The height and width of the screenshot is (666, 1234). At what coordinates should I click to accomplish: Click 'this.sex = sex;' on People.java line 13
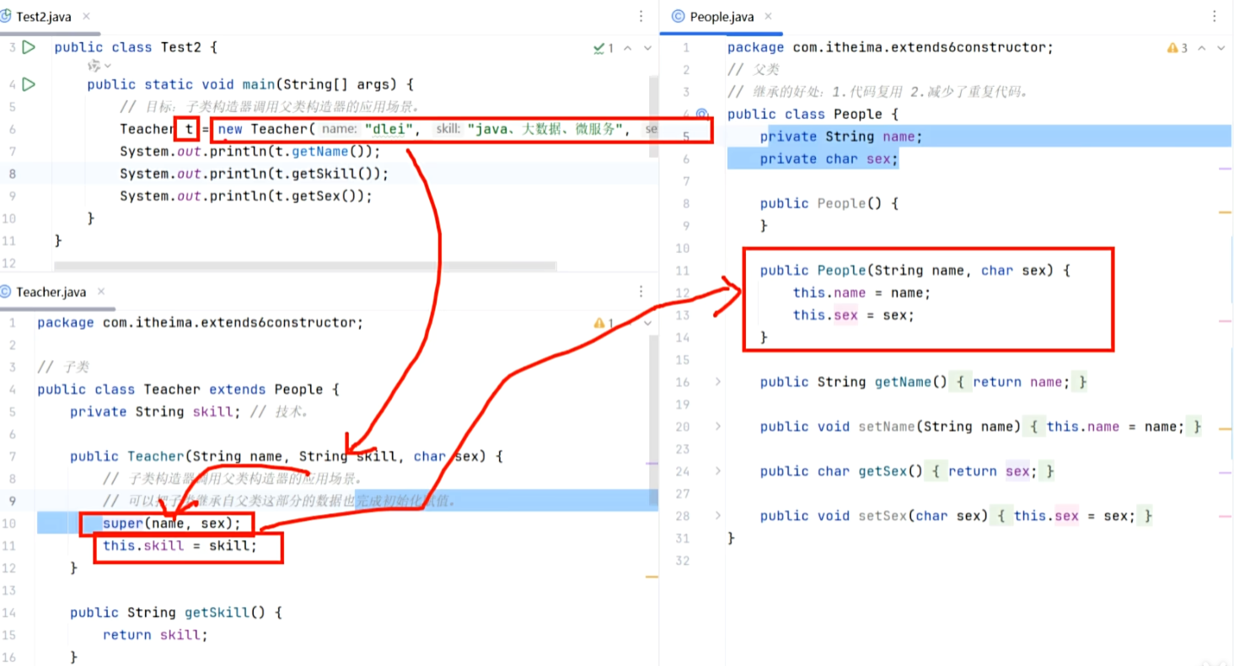(x=854, y=315)
